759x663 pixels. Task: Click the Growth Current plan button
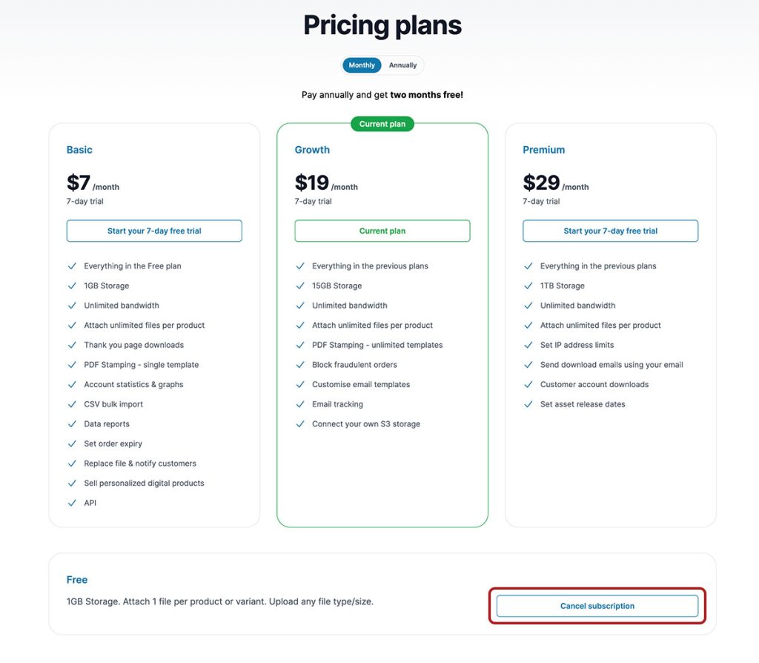(382, 231)
